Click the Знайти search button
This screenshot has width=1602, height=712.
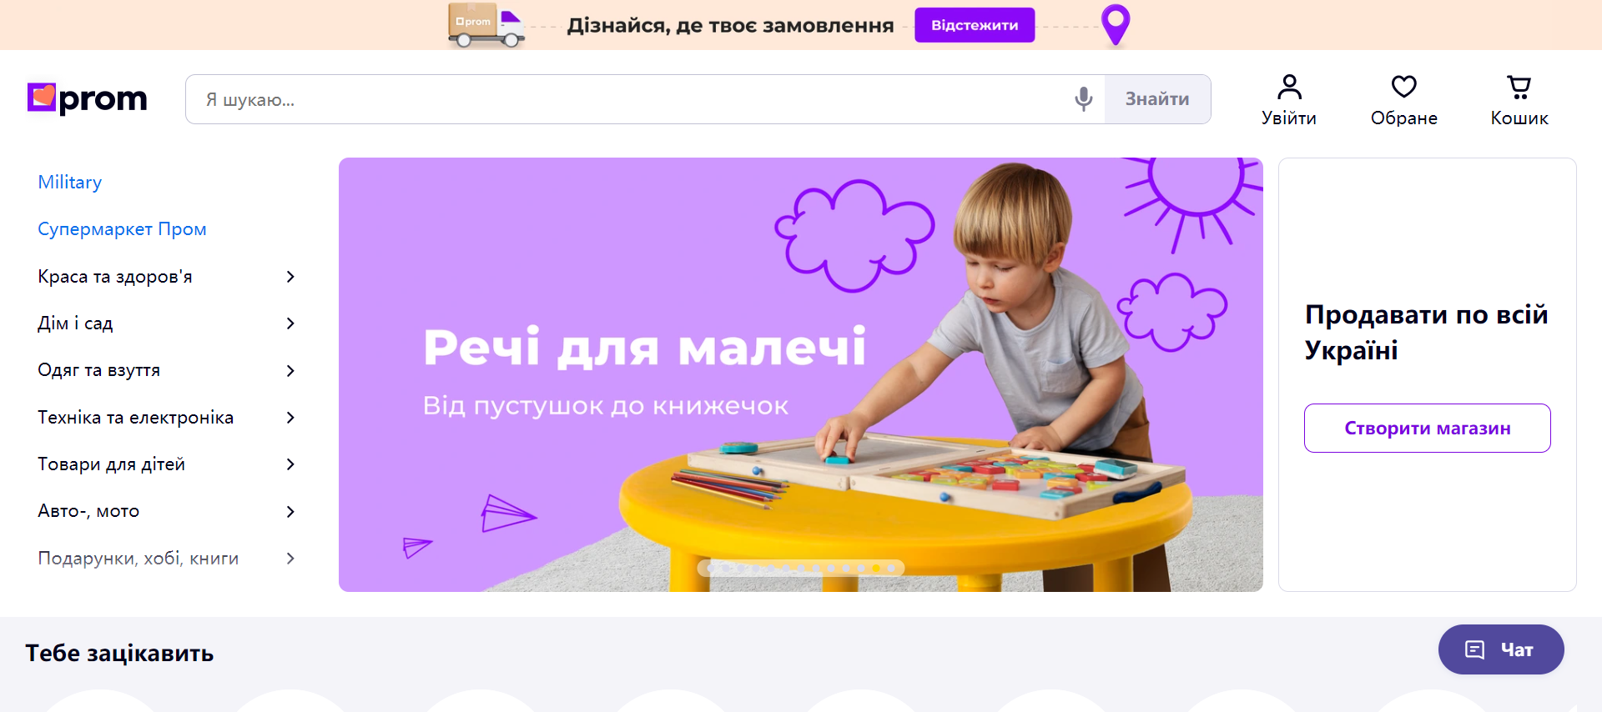click(1158, 99)
